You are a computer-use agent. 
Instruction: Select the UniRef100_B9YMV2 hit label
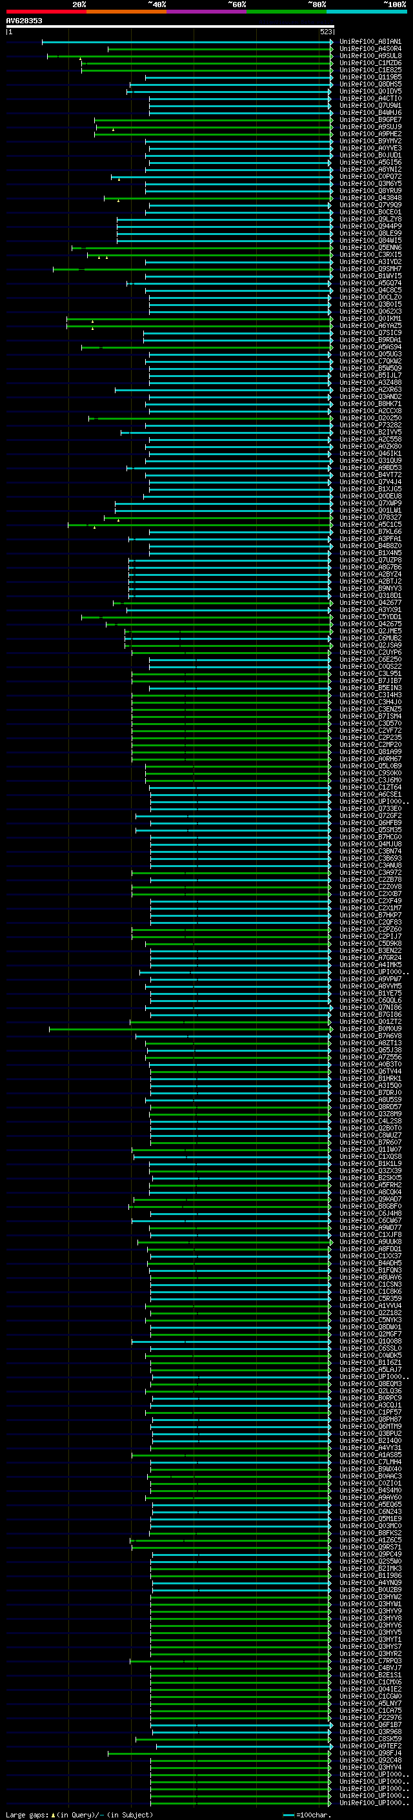(370, 141)
